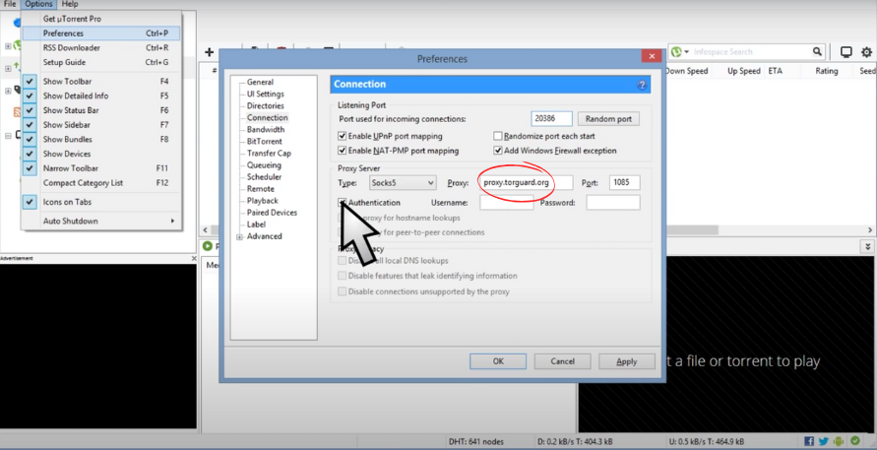
Task: Expand the first sidebar plus node
Action: (x=8, y=46)
